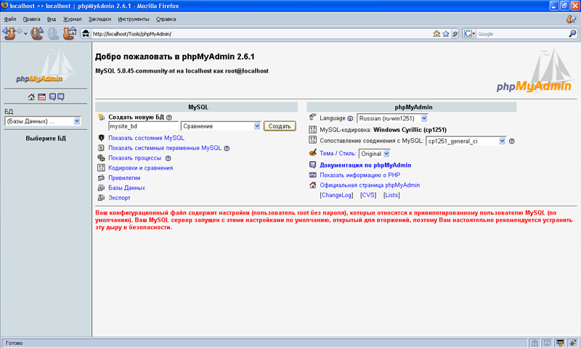Open the SQL documentation icon in the sidebar
This screenshot has width=581, height=348.
pyautogui.click(x=61, y=97)
